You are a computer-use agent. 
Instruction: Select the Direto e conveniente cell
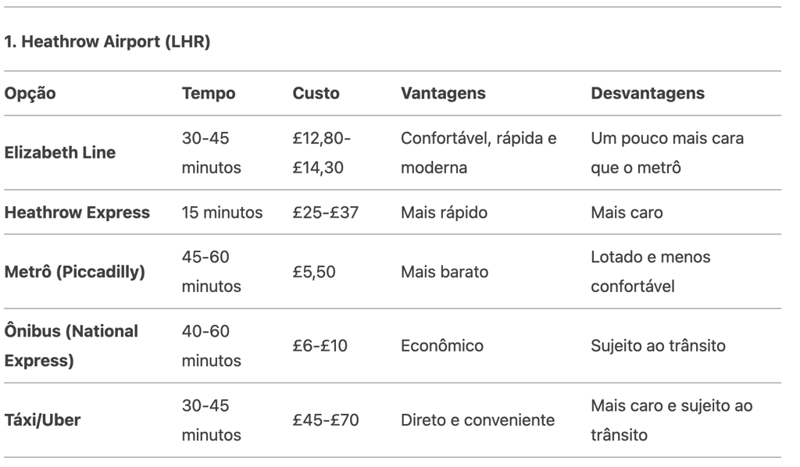coord(477,420)
